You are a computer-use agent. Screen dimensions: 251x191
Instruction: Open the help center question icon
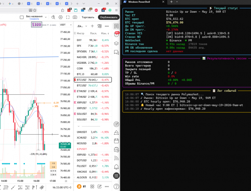(x=116, y=186)
